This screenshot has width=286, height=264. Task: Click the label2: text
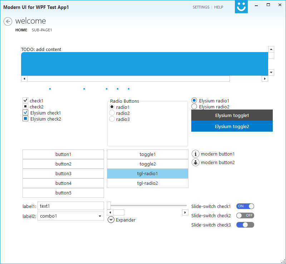coord(29,216)
